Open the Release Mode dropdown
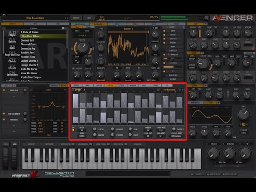256x192 pixels. click(176, 136)
